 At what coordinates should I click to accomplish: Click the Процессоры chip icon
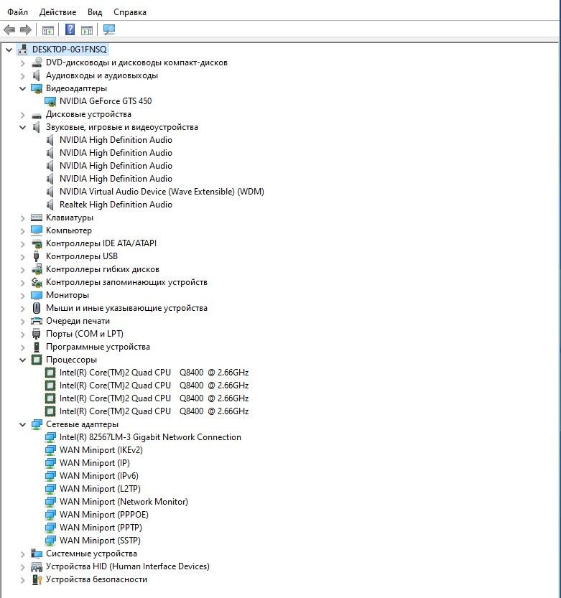[37, 360]
